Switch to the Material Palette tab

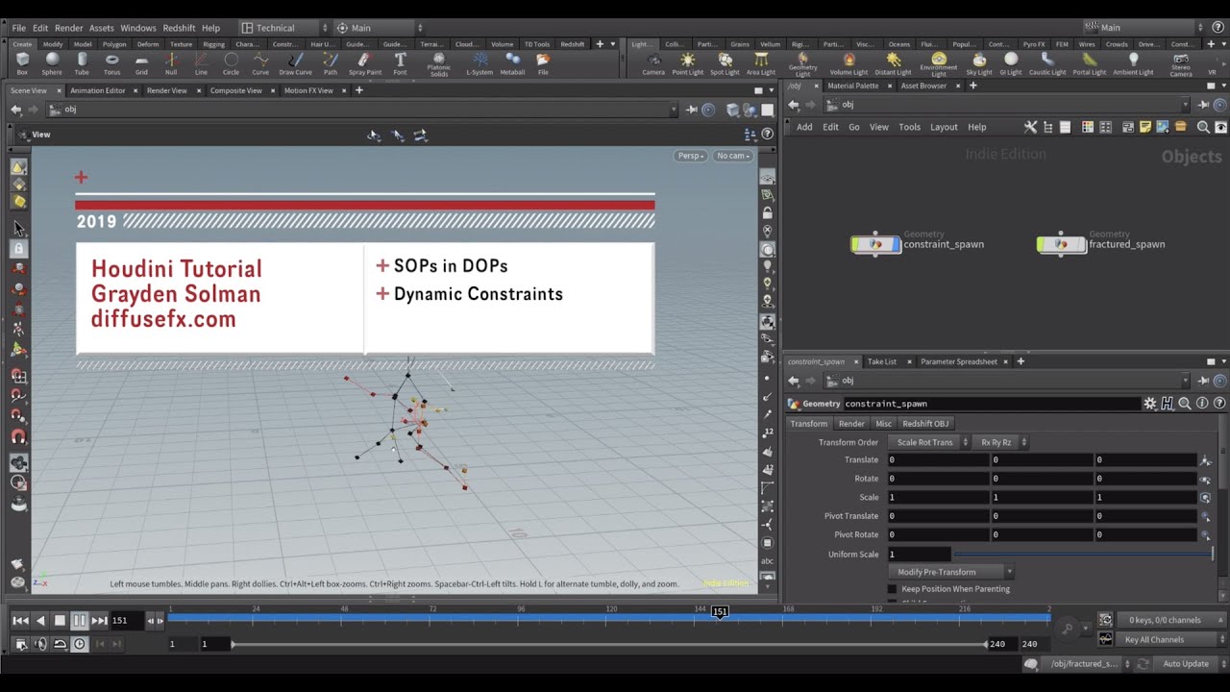pyautogui.click(x=853, y=86)
